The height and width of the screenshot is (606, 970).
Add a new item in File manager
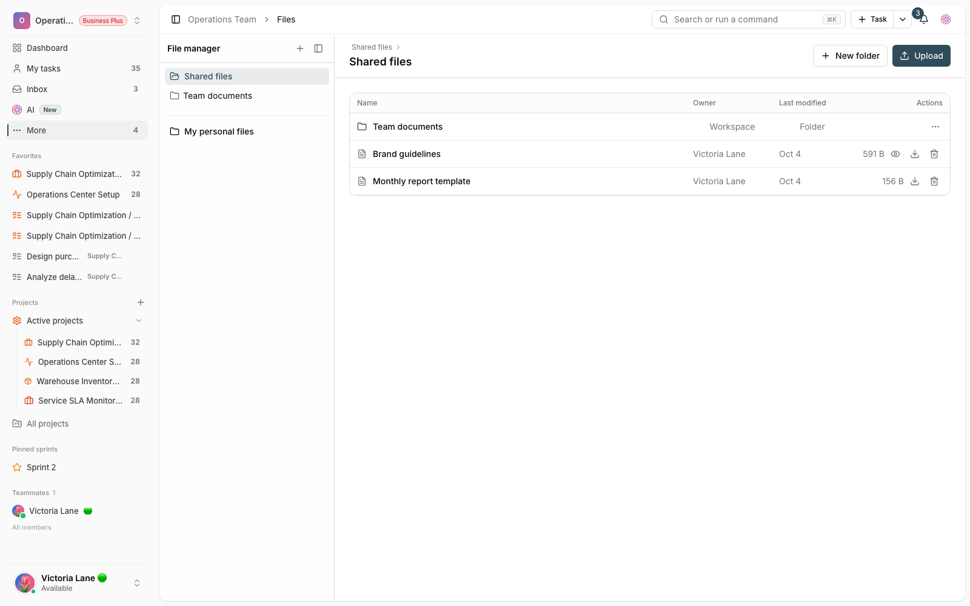(300, 48)
